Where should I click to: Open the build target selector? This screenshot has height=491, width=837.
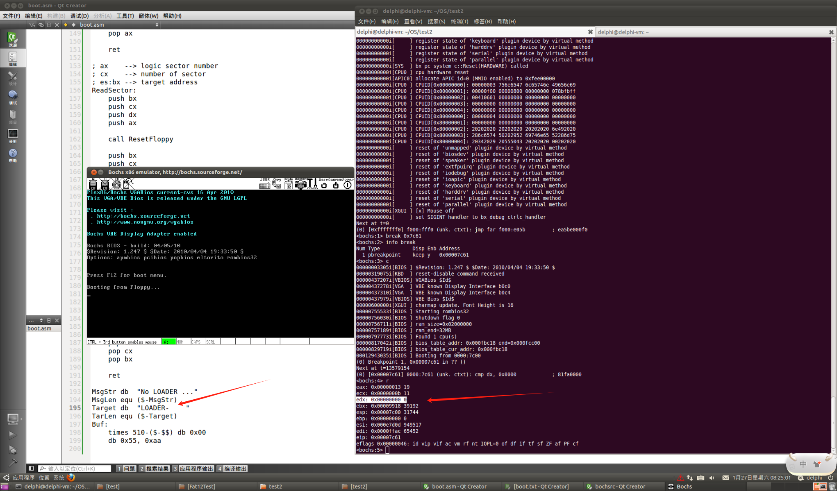pyautogui.click(x=13, y=419)
